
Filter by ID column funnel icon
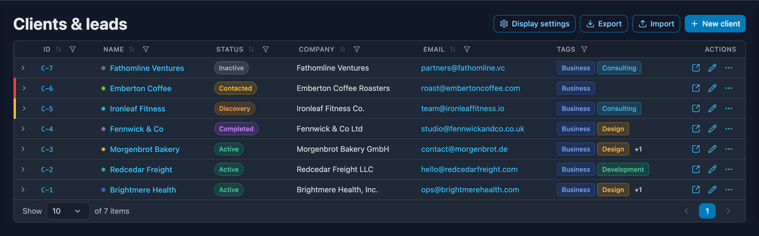tap(72, 50)
